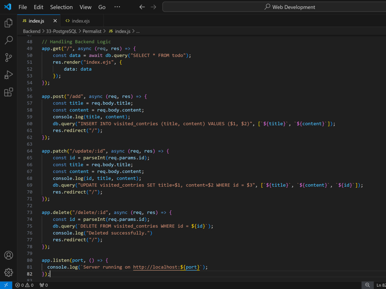Click the zoom out magnifier status icon
This screenshot has height=289, width=386.
367,285
